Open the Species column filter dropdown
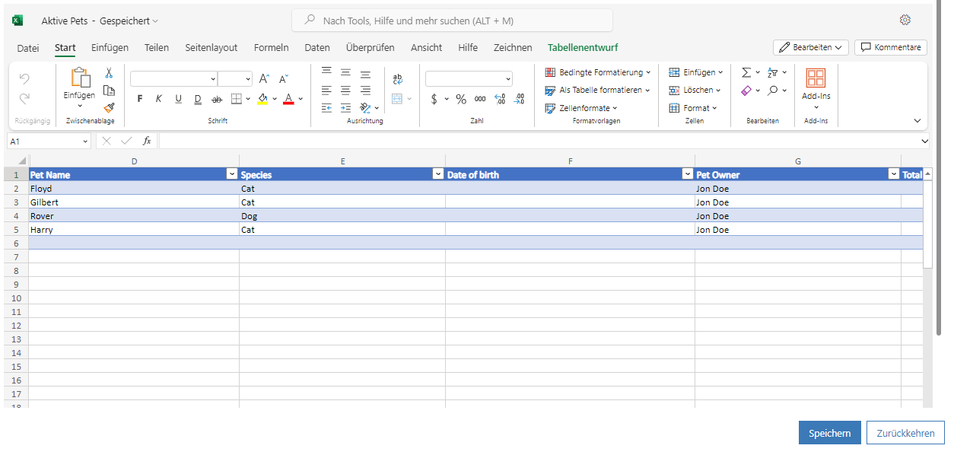 (437, 174)
